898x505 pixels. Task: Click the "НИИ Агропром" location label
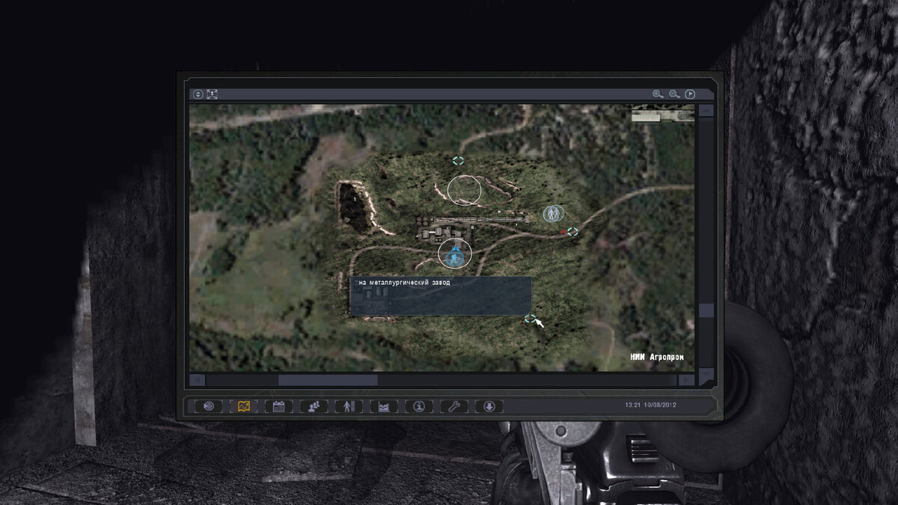(657, 357)
